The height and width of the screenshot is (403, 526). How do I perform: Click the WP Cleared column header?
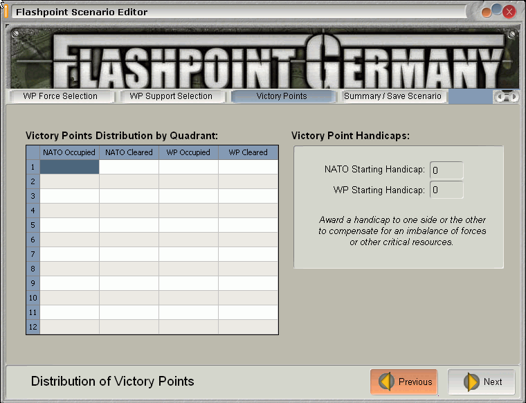(x=248, y=152)
